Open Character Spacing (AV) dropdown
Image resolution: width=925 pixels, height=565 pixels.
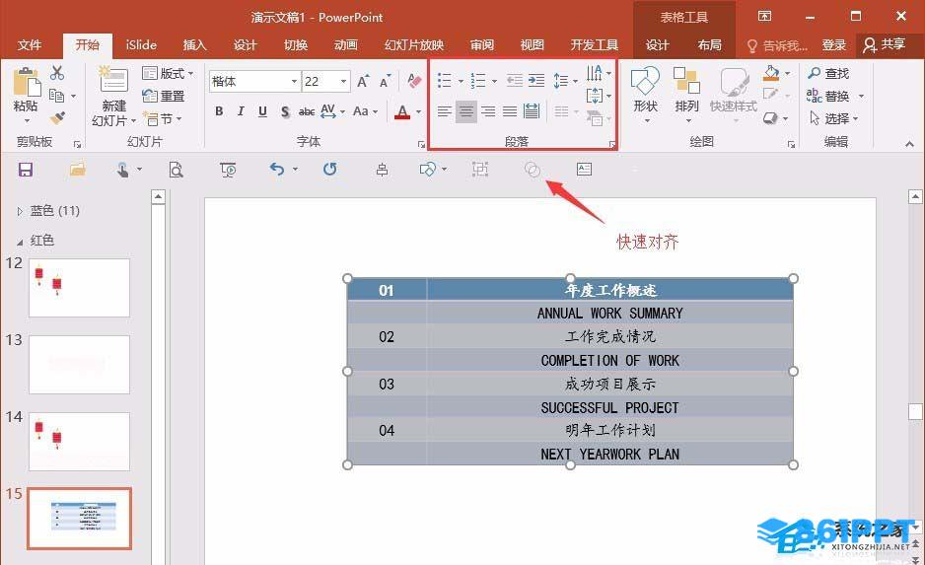pos(332,110)
